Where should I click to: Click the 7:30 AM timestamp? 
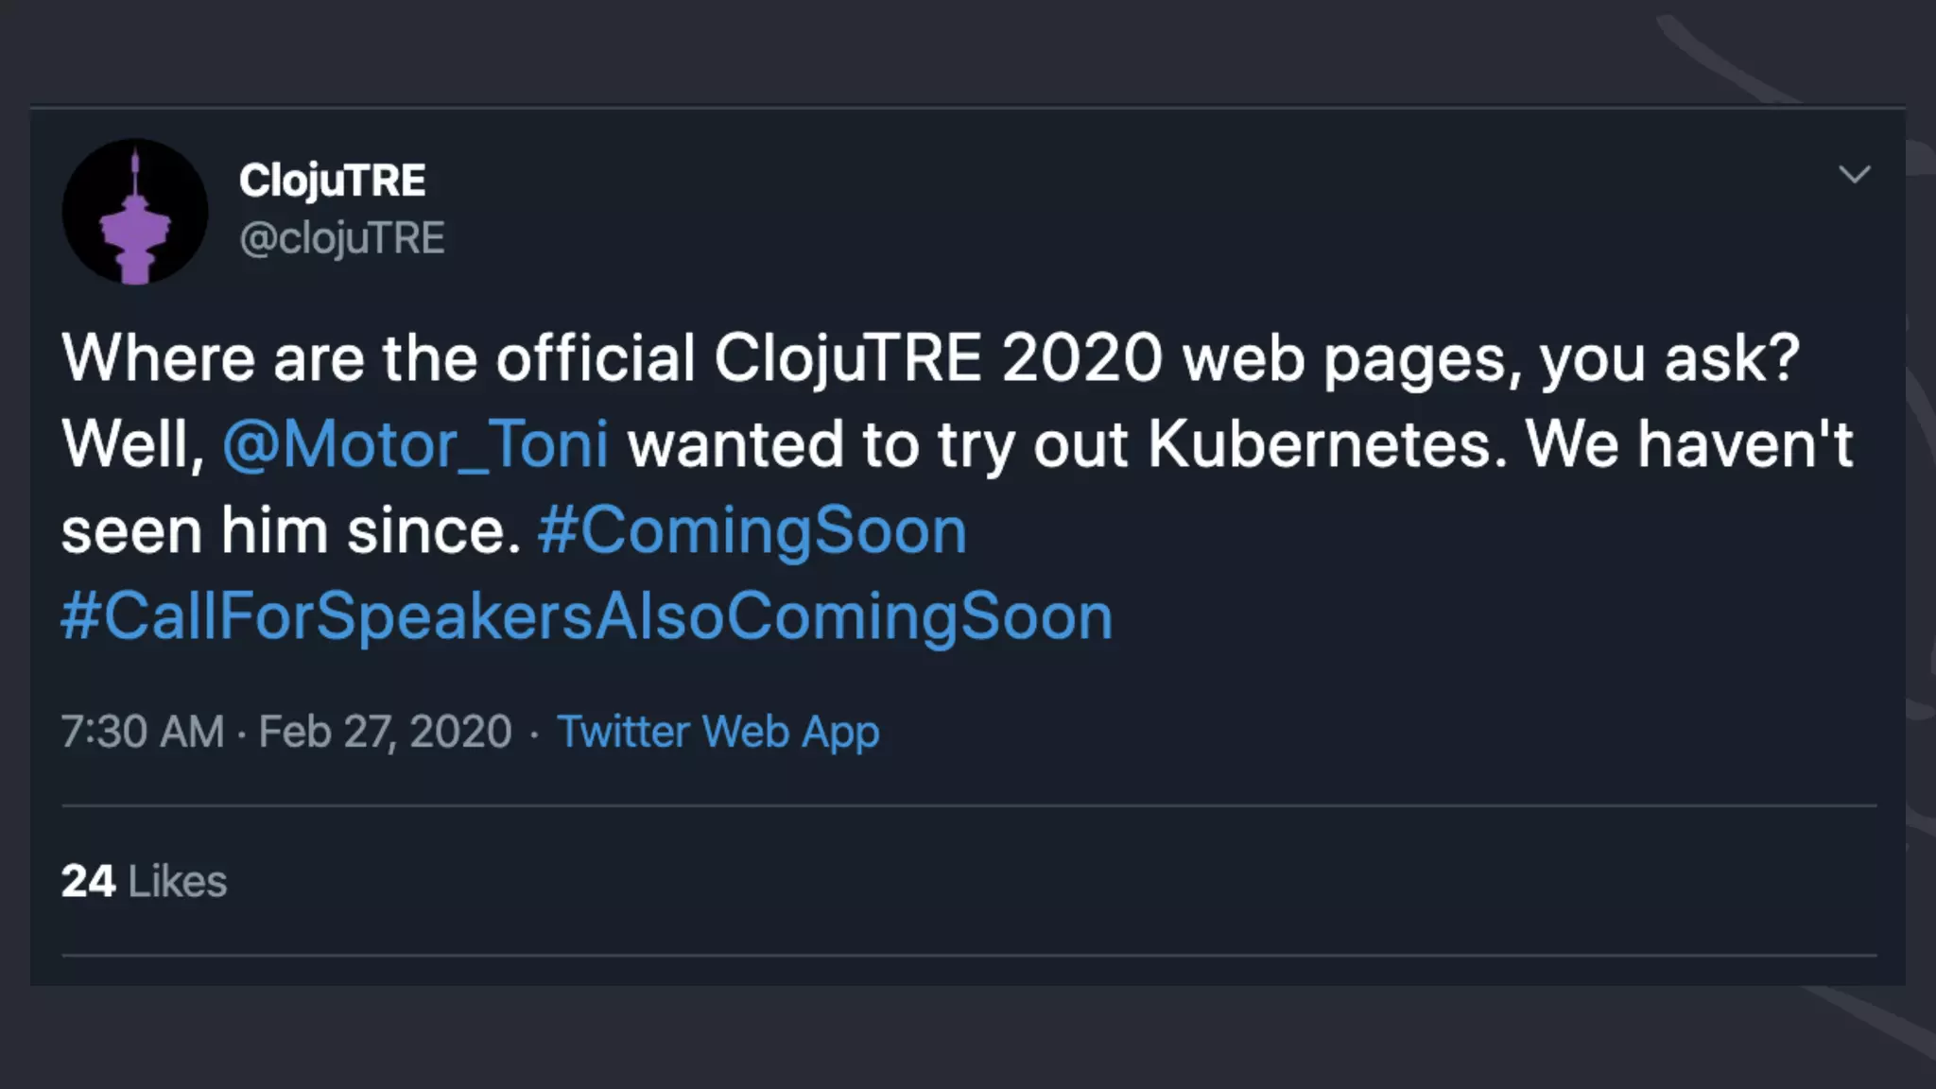click(142, 732)
